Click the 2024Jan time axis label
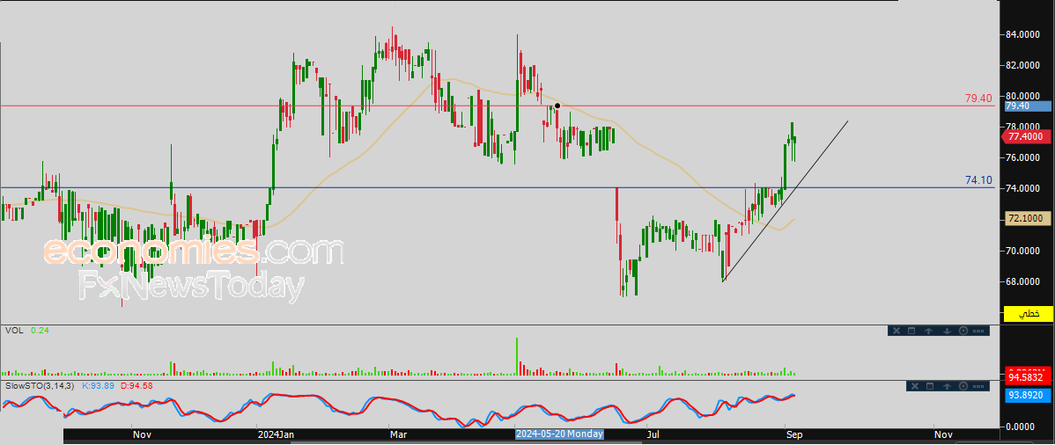 pyautogui.click(x=276, y=434)
